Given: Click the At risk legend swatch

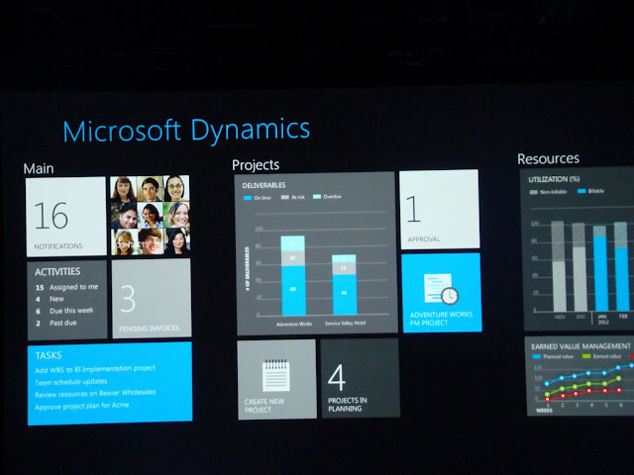Looking at the screenshot, I should point(285,197).
